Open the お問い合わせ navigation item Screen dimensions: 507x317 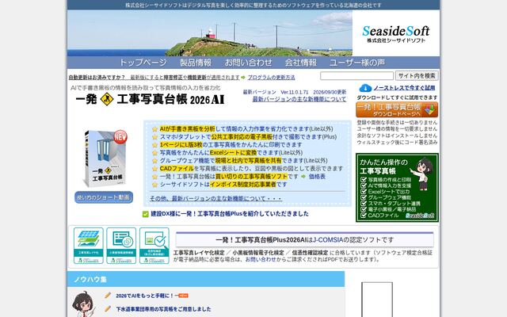pyautogui.click(x=248, y=63)
